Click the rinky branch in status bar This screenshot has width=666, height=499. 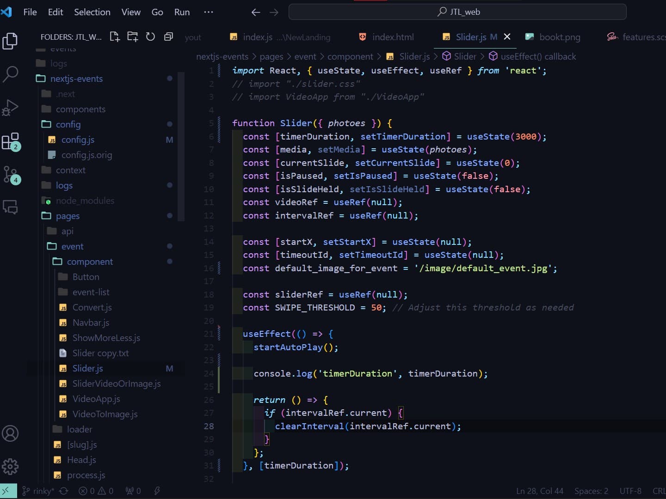[38, 491]
